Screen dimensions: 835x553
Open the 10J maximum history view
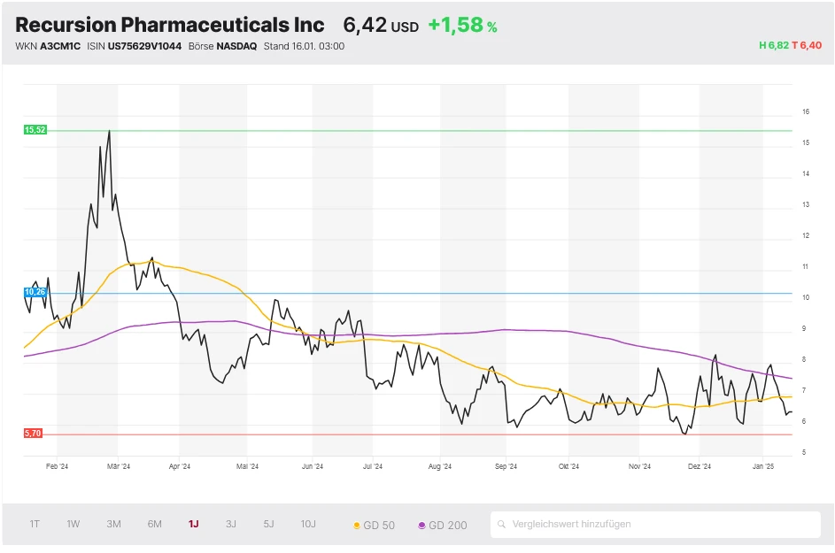(307, 524)
